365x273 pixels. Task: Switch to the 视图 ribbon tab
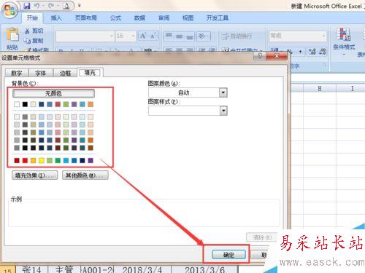point(188,17)
